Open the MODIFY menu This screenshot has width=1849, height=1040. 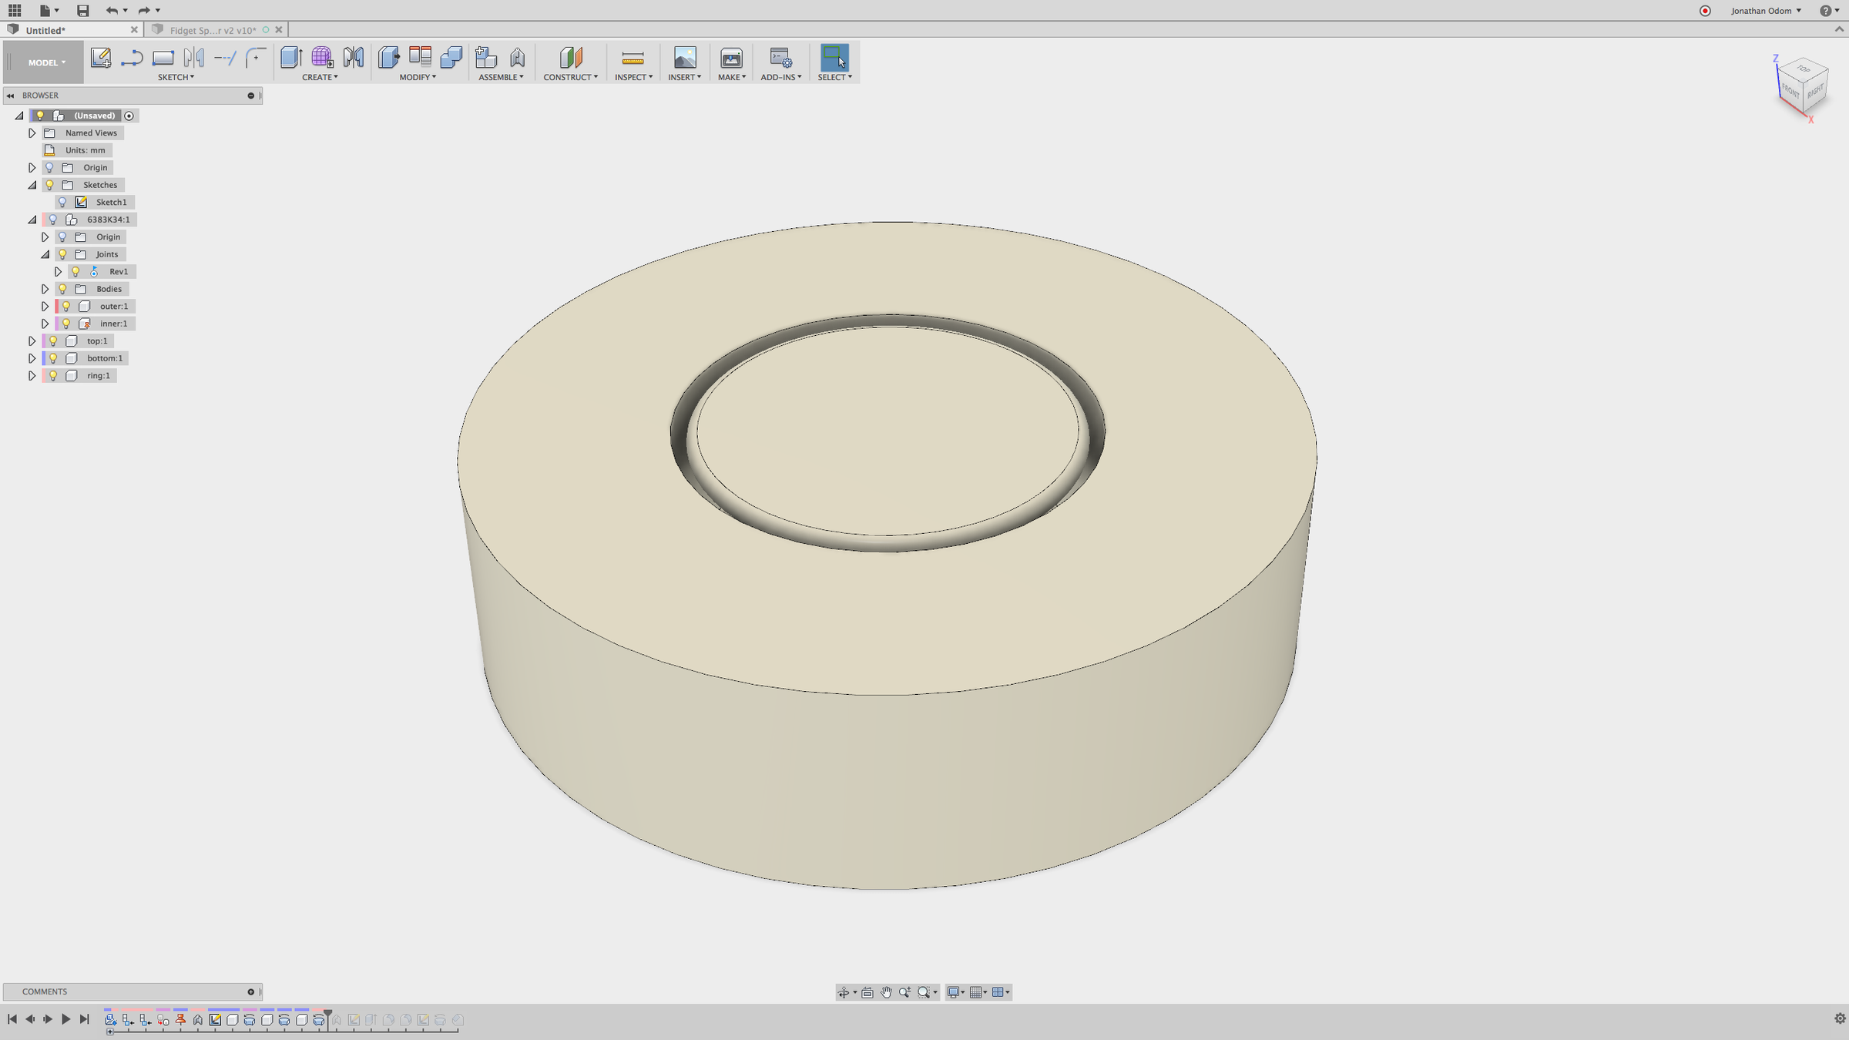tap(417, 77)
